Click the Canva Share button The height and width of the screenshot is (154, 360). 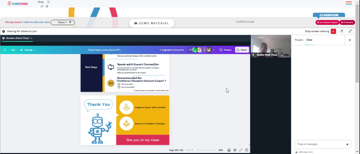(x=242, y=50)
